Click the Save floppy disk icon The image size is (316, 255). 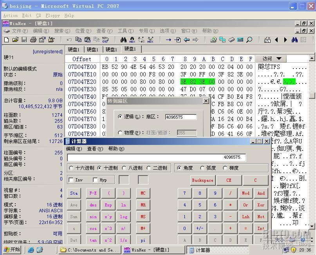pos(24,40)
